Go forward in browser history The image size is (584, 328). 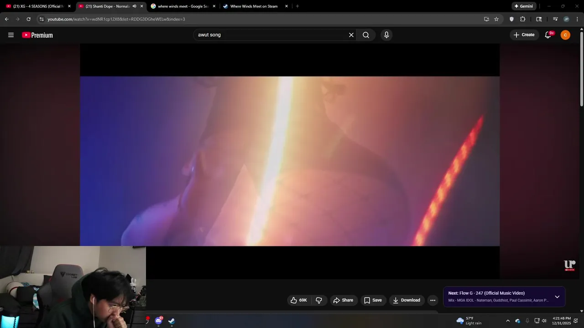point(17,19)
